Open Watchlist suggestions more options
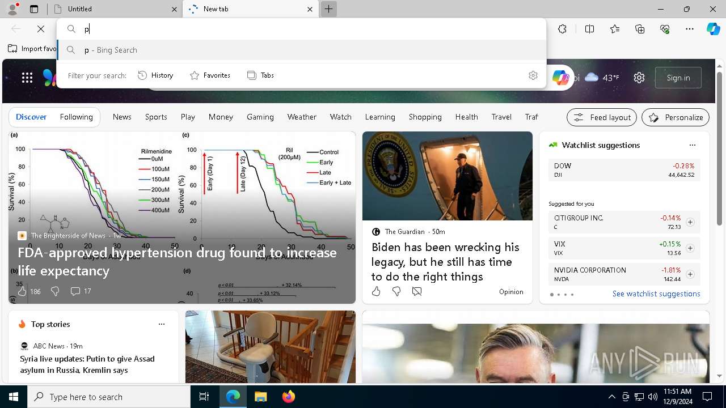This screenshot has height=408, width=726. point(693,145)
